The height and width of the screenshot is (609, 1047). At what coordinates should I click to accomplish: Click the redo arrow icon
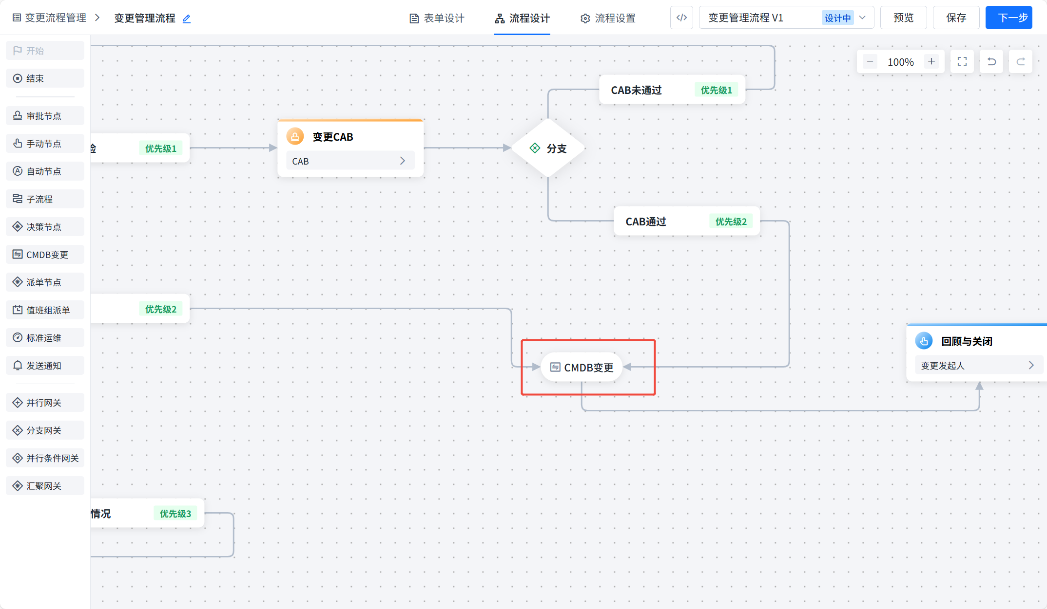tap(1020, 62)
